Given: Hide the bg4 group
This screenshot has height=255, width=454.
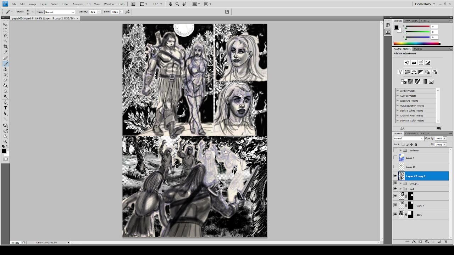Looking at the screenshot, I should (395, 189).
